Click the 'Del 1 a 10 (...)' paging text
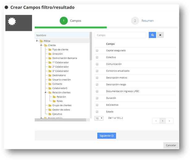Screen dimensions: 190x160 click(115, 118)
